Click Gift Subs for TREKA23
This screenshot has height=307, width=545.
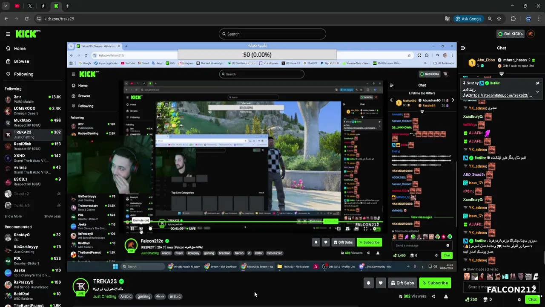pos(402,283)
